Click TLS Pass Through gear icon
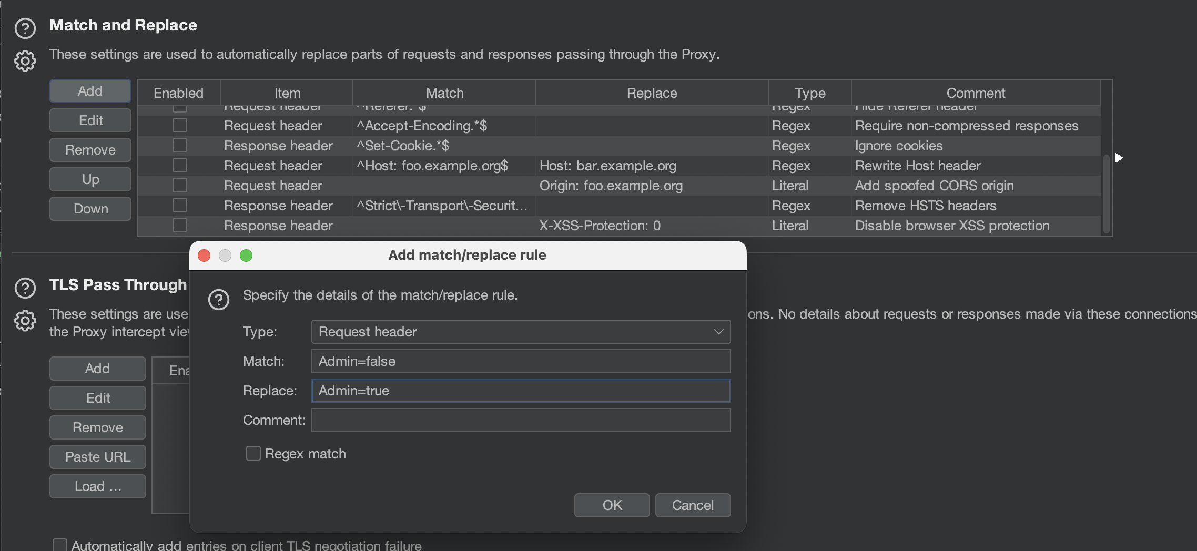Screen dimensions: 1197x551 [x=25, y=320]
